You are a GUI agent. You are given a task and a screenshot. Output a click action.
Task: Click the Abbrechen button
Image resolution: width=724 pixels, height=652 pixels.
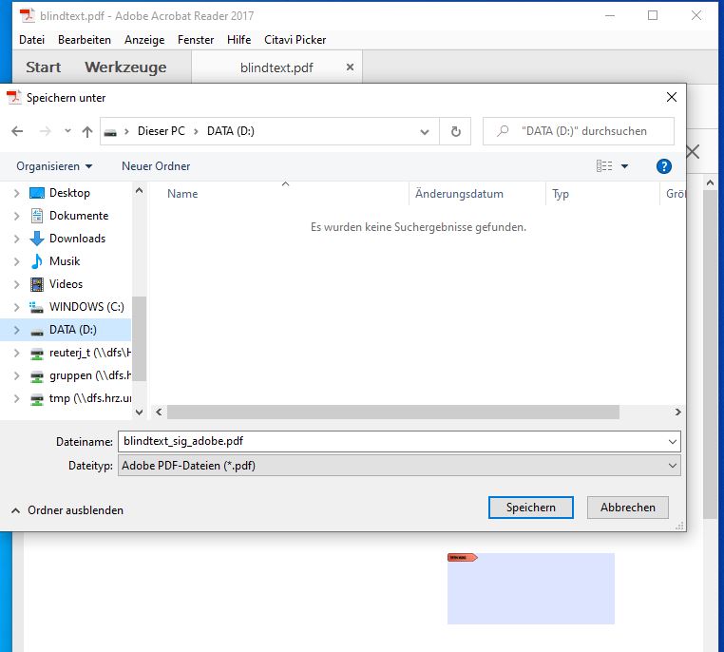(x=627, y=508)
